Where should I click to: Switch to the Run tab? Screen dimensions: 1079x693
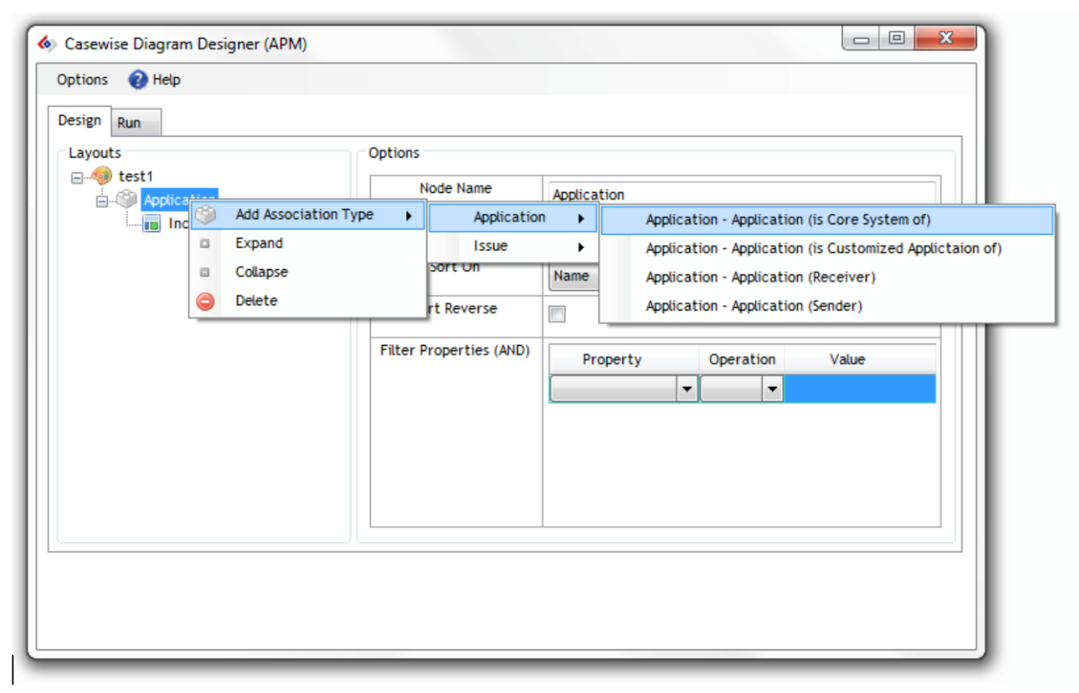(130, 123)
